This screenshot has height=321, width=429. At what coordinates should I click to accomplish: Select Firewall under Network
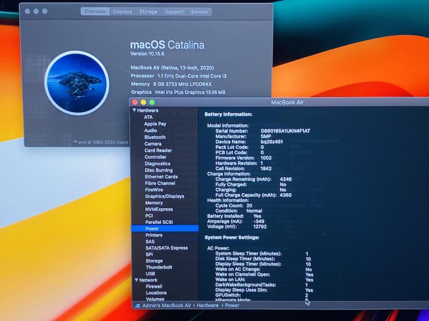point(154,286)
